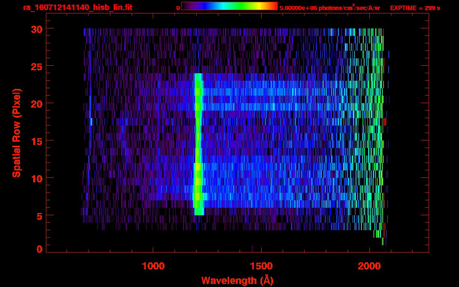Image resolution: width=459 pixels, height=287 pixels.
Task: Click the 1500 wavelength tick label
Action: [261, 266]
